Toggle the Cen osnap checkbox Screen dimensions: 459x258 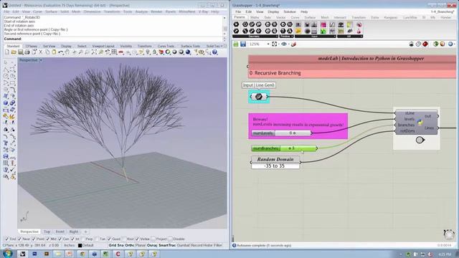[60, 239]
